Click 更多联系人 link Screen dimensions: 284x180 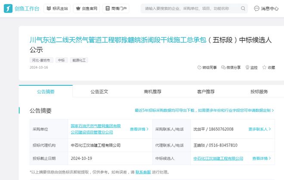pyautogui.click(x=259, y=129)
